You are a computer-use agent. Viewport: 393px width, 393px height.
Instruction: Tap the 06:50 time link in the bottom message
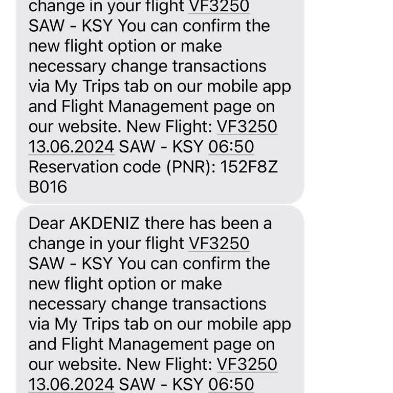coord(231,384)
